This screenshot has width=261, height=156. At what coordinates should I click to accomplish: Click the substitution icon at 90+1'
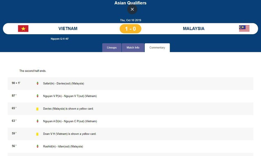pos(38,83)
